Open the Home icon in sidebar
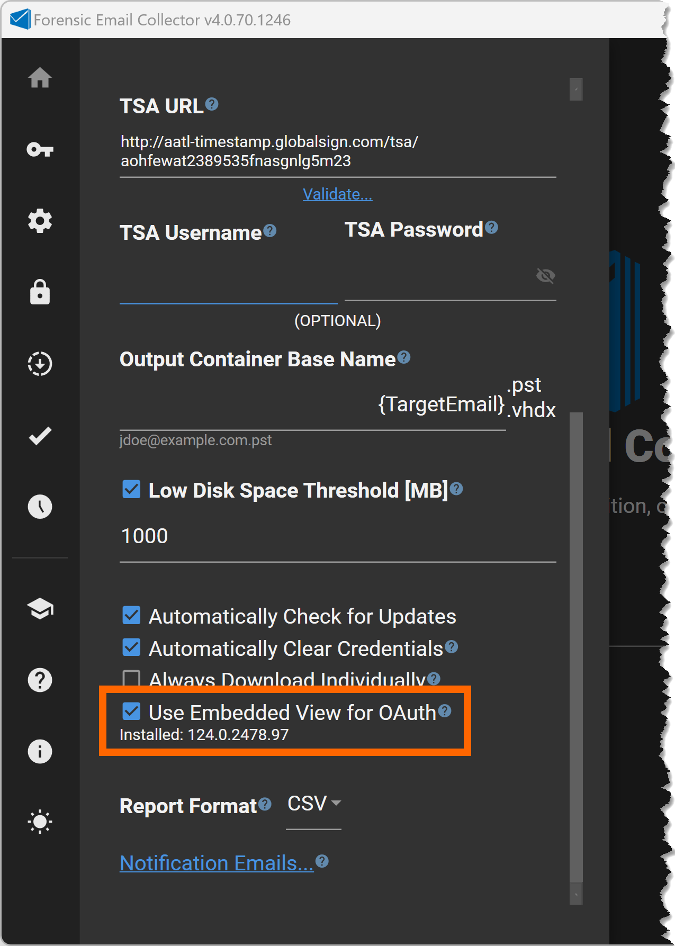Viewport: 675px width, 946px height. pos(40,78)
